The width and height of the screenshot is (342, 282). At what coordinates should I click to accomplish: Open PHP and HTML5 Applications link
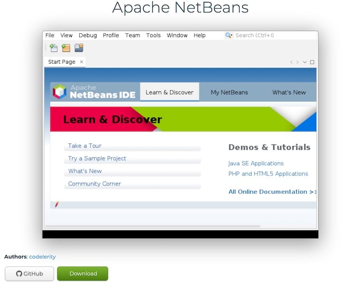268,174
